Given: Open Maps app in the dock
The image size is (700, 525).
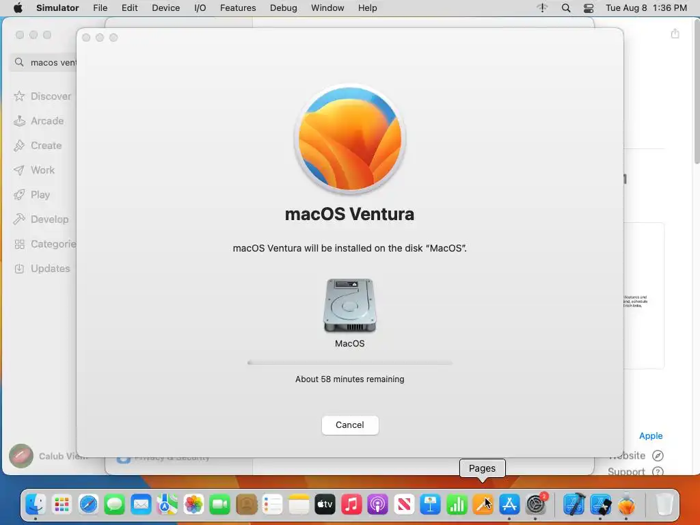Looking at the screenshot, I should coord(167,505).
